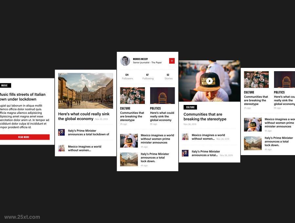The image size is (295, 223).
Task: Open the 52 Stories stat
Action: tap(168, 77)
